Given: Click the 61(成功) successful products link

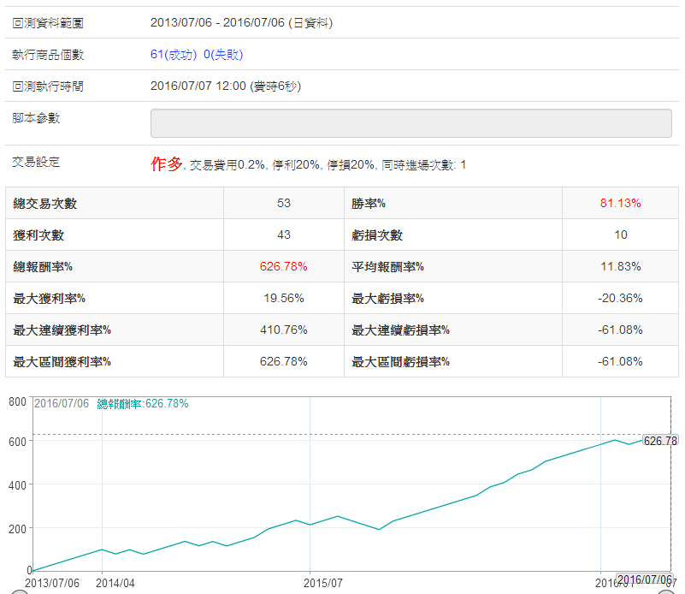Looking at the screenshot, I should click(x=174, y=55).
